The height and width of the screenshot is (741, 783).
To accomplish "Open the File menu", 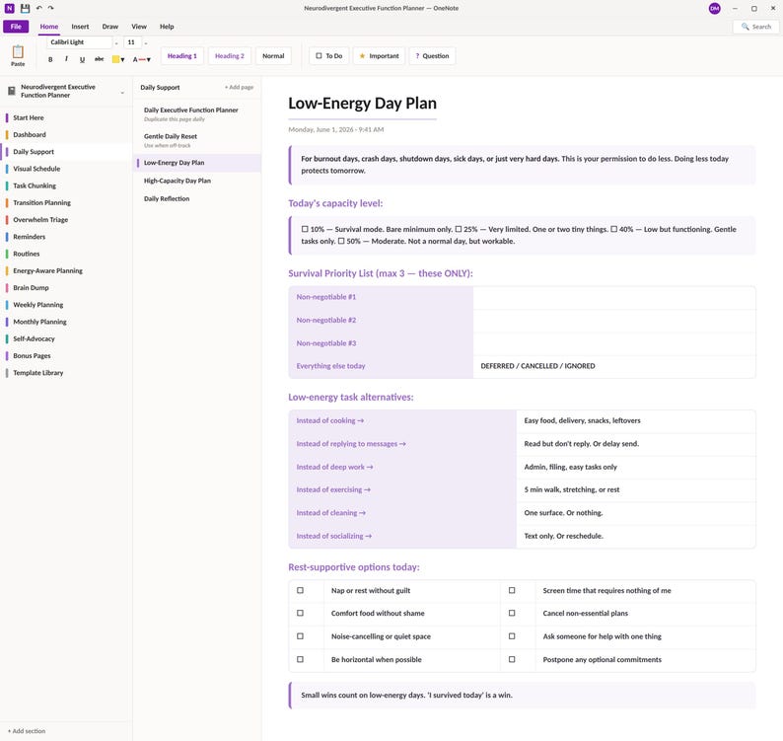I will pyautogui.click(x=16, y=27).
